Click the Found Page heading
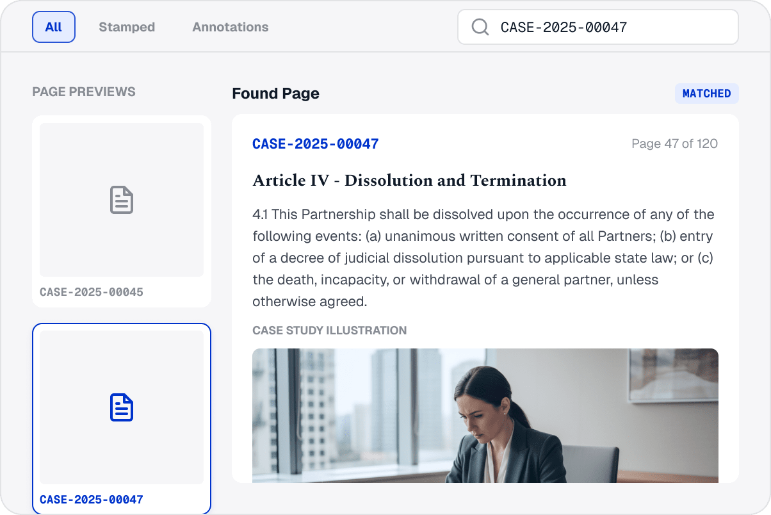 pos(276,94)
